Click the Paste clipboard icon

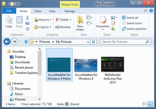point(19,20)
